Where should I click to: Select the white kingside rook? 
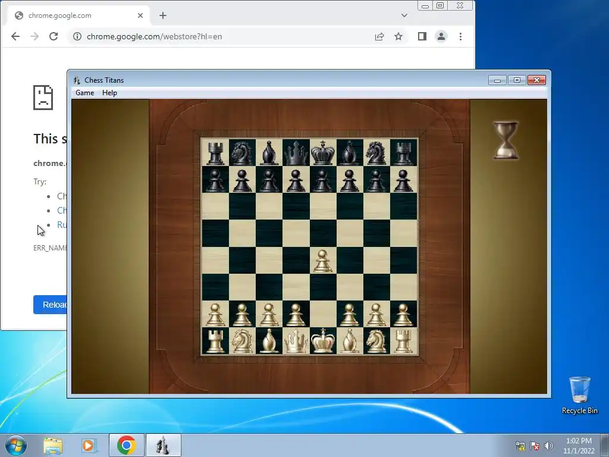[x=404, y=341]
